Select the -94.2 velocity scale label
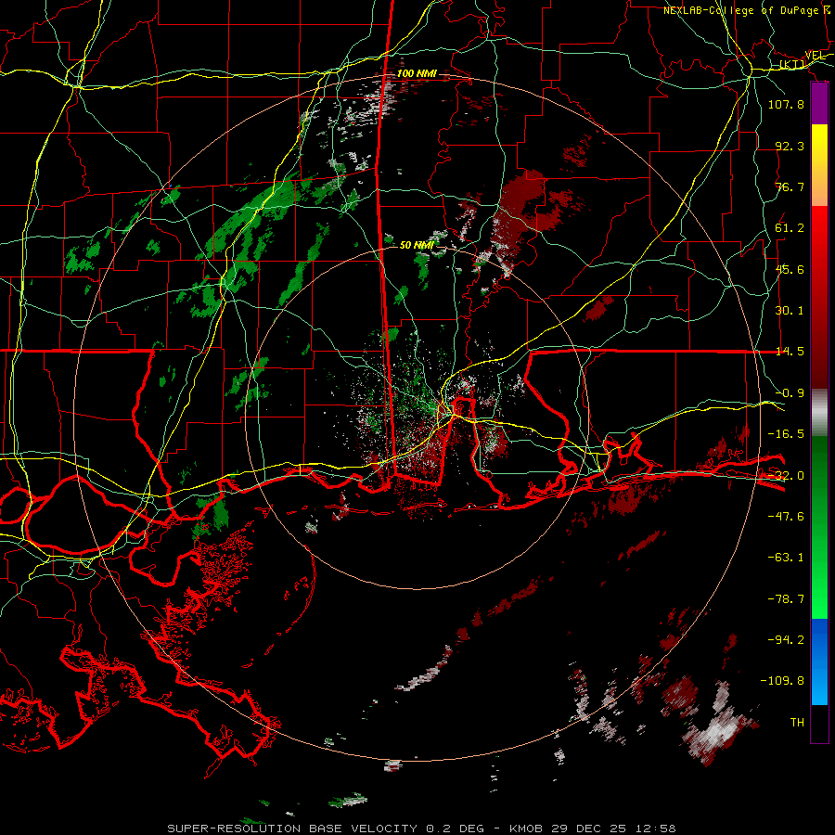Viewport: 835px width, 835px height. (786, 640)
